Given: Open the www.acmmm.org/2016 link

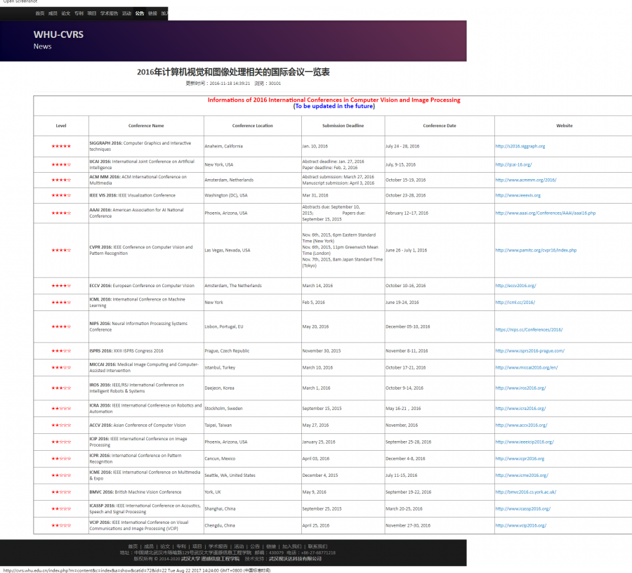Looking at the screenshot, I should 525,180.
